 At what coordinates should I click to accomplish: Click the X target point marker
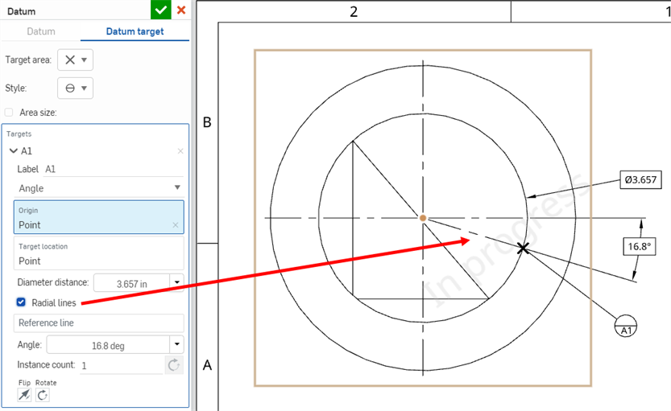(x=523, y=249)
